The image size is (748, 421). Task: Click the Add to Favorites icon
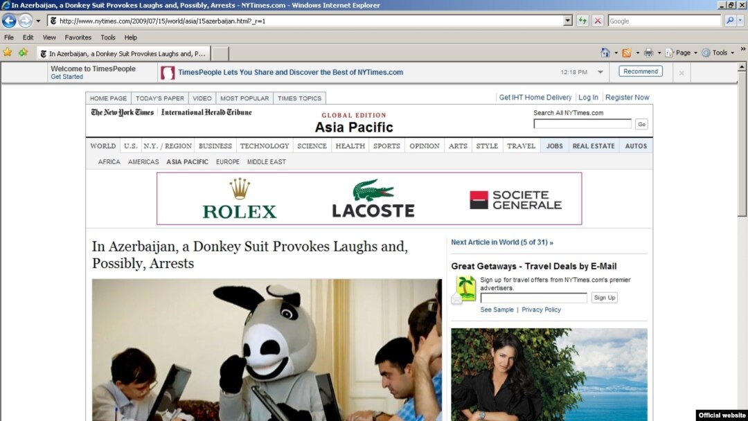pos(23,53)
